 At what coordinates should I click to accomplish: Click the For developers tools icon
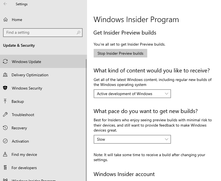pos(5,167)
